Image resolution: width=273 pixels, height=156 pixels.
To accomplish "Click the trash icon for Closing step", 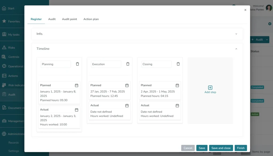I will pos(178,64).
